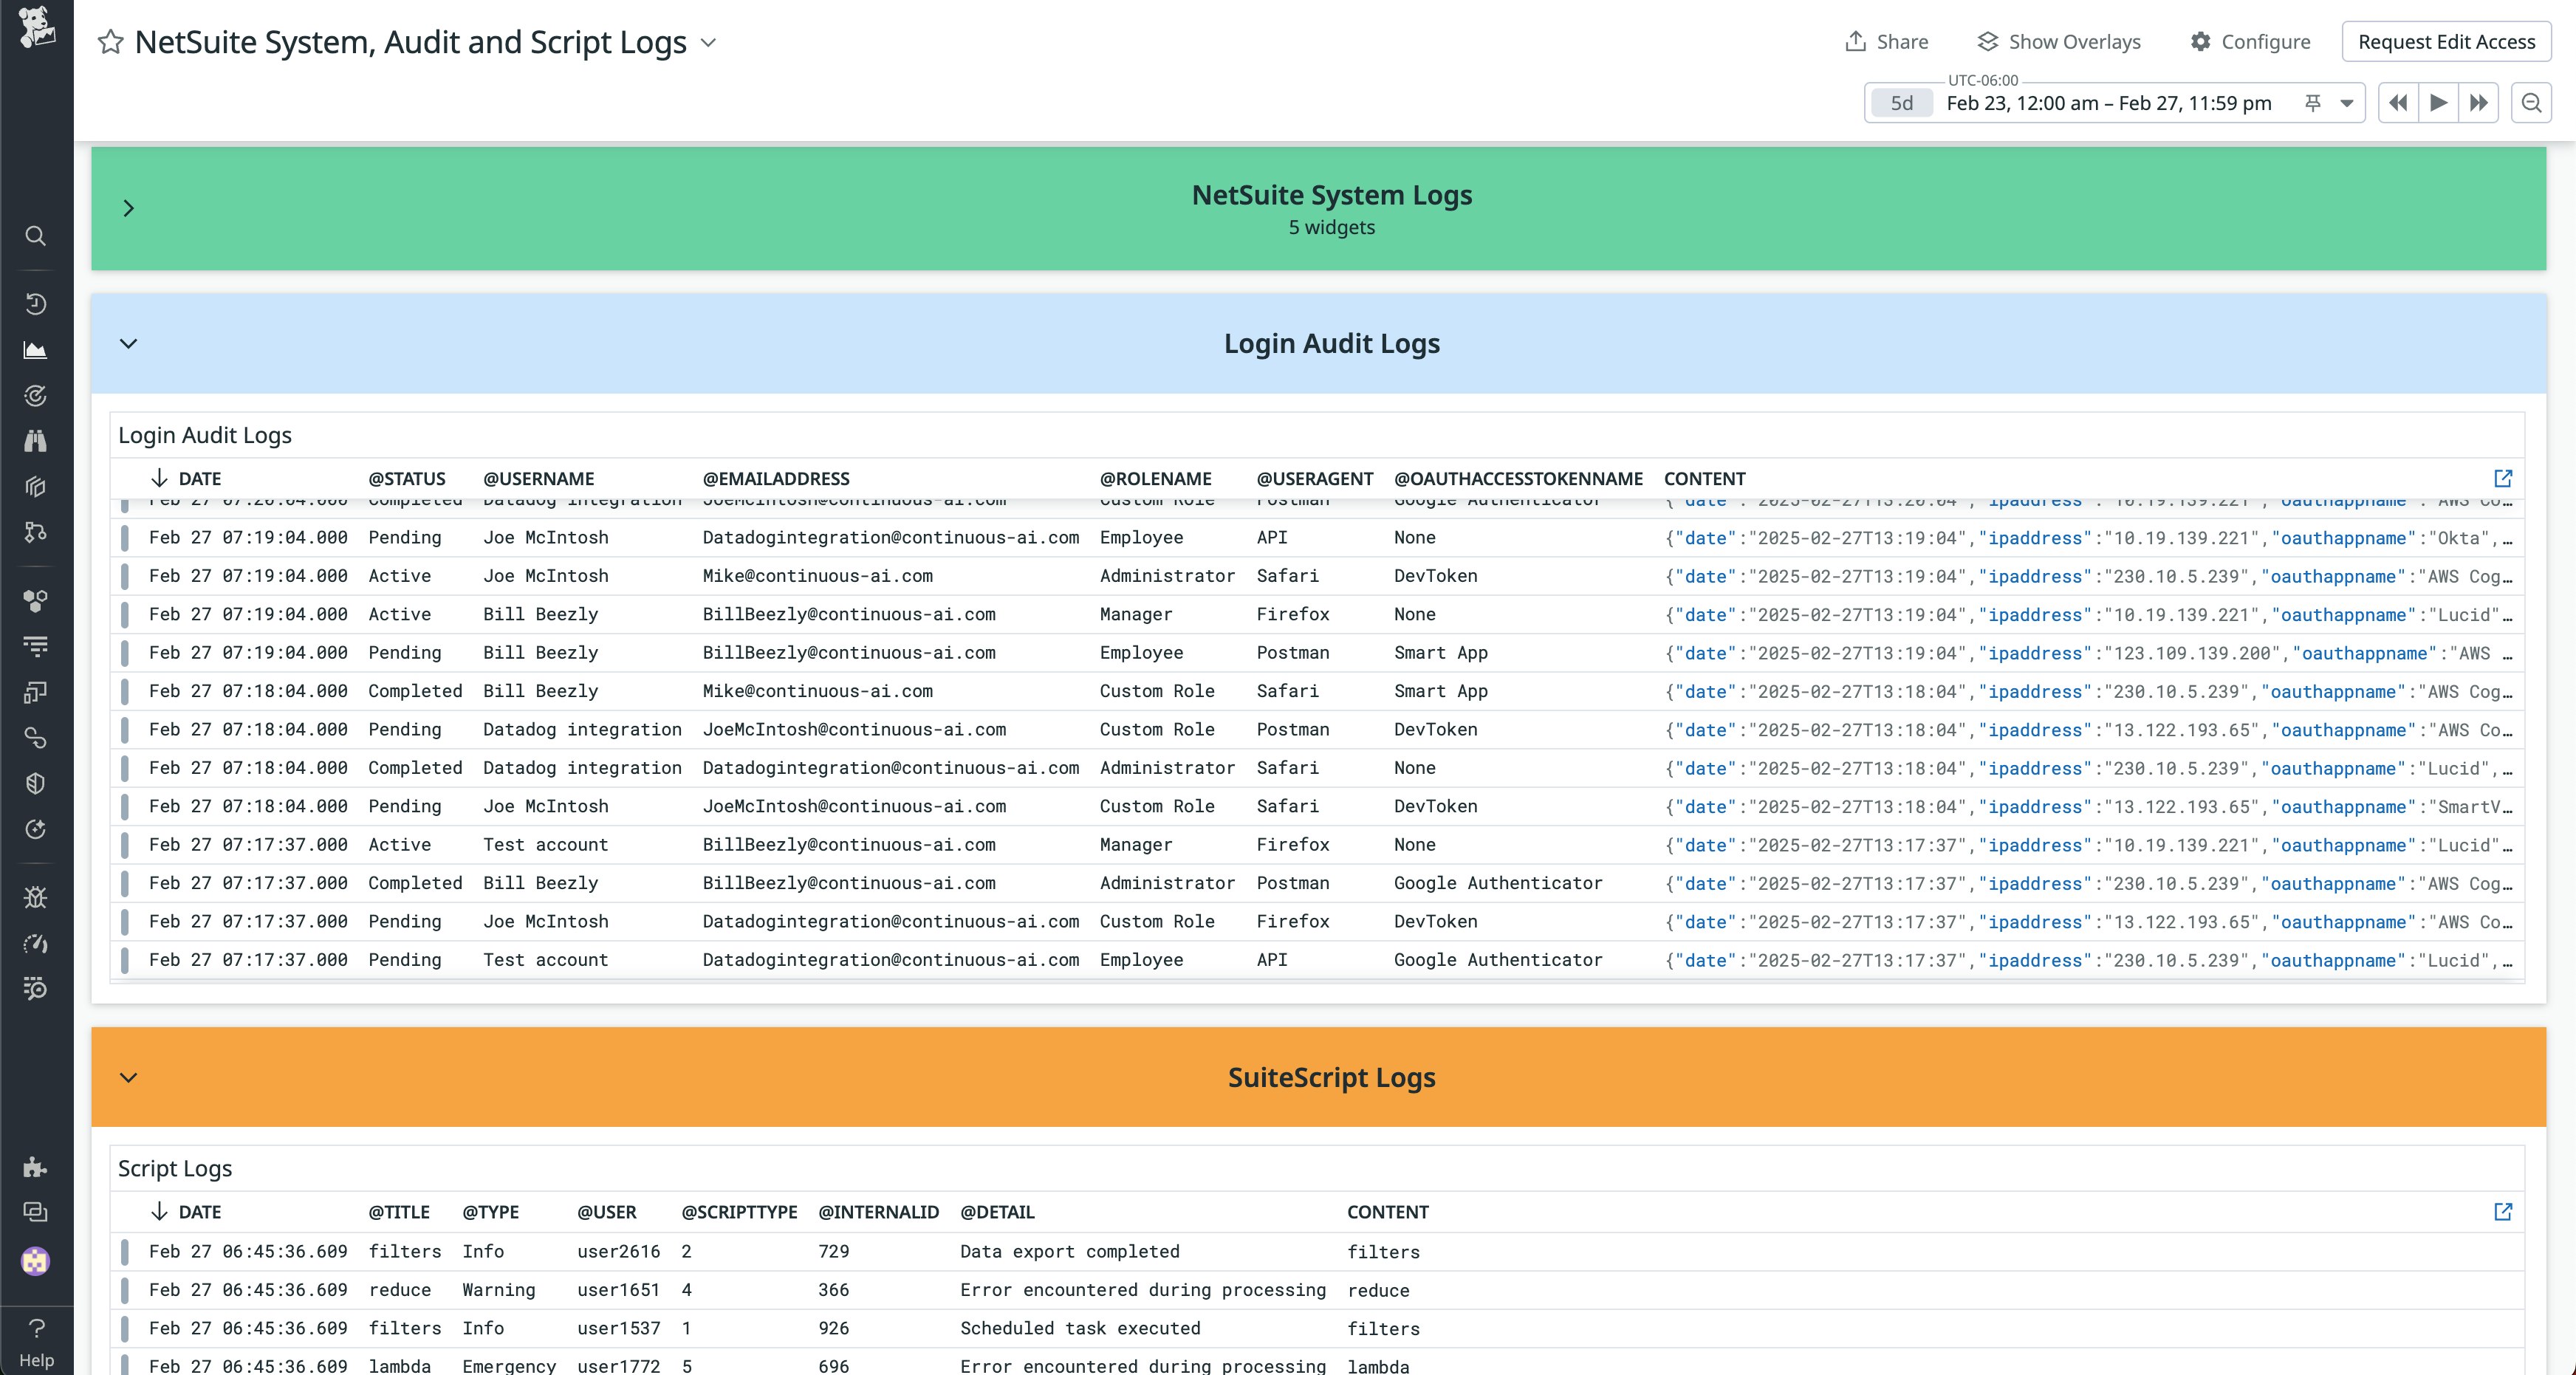Click the Request Edit Access button
Viewport: 2576px width, 1375px height.
coord(2447,41)
